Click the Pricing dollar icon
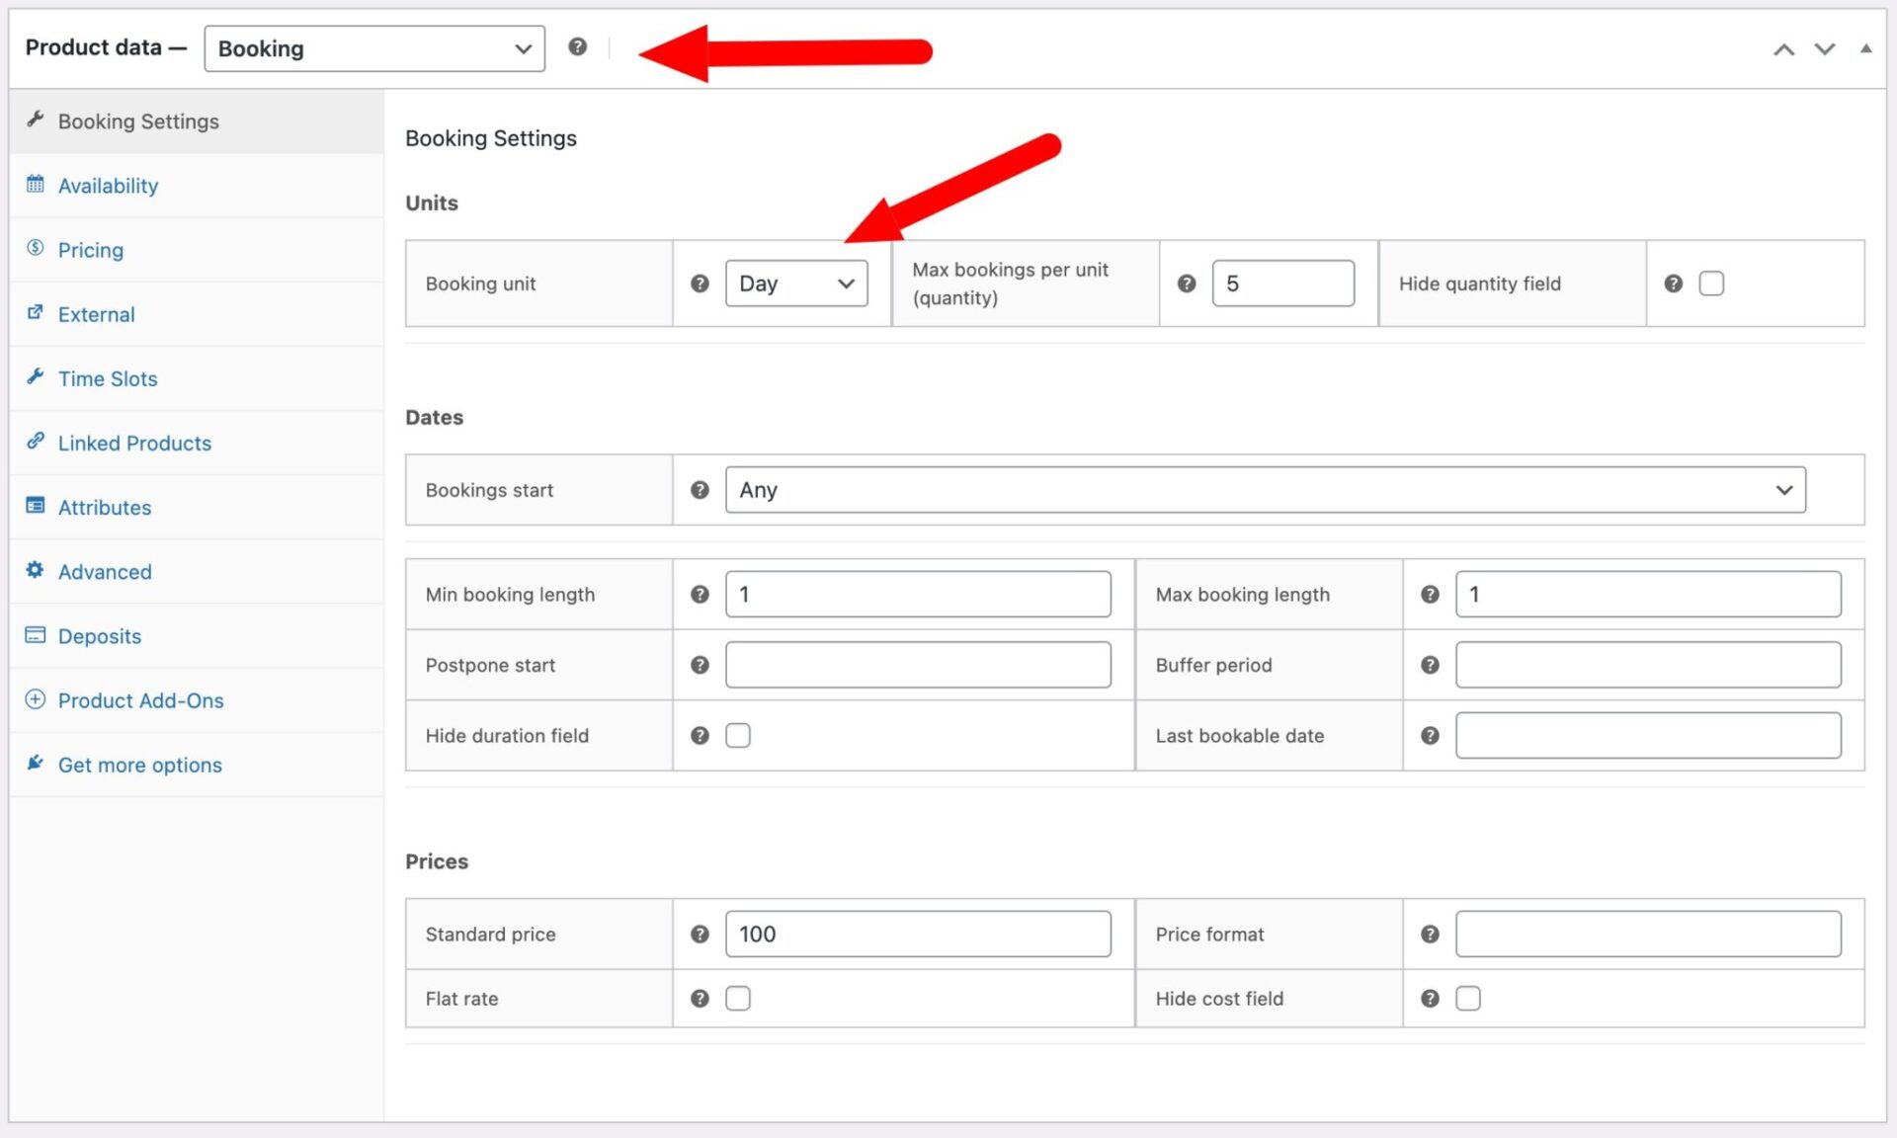1897x1138 pixels. (36, 249)
